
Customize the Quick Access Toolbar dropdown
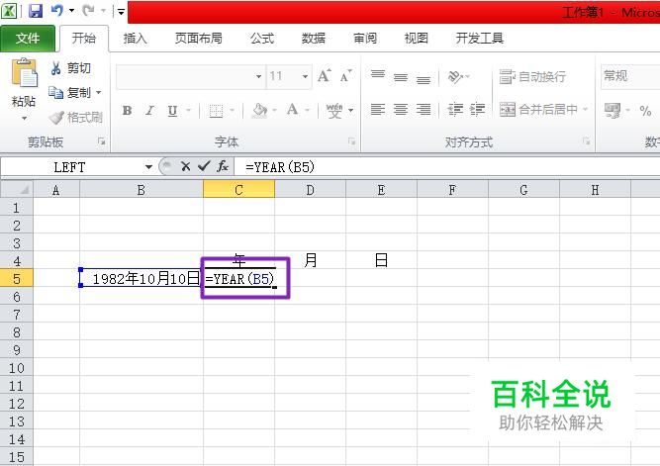pyautogui.click(x=122, y=11)
